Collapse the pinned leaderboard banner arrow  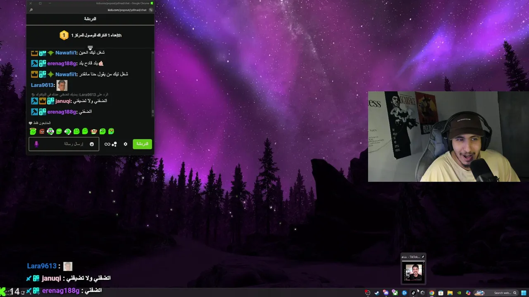(90, 48)
